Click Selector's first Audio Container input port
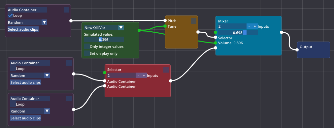The height and width of the screenshot is (128, 334). tap(105, 81)
